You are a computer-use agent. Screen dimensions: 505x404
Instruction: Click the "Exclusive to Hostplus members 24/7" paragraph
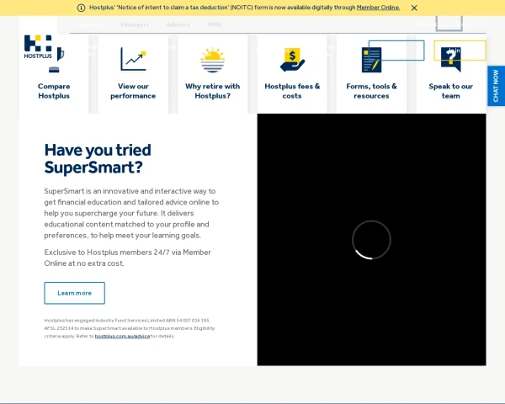click(128, 258)
